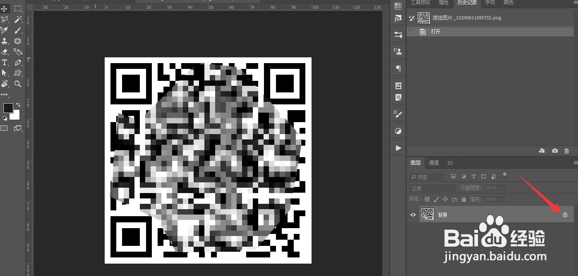The image size is (578, 276).
Task: Click the 填充 100% value field
Action: point(491,199)
